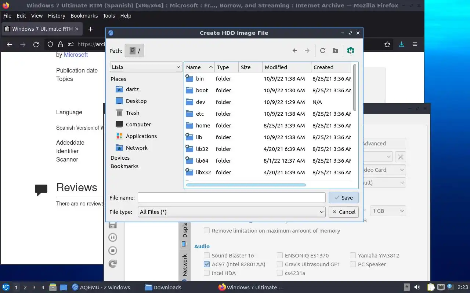This screenshot has height=293, width=470.
Task: Click the Save button
Action: tap(344, 197)
